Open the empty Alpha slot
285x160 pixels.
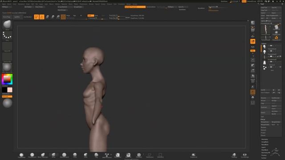pos(7,46)
